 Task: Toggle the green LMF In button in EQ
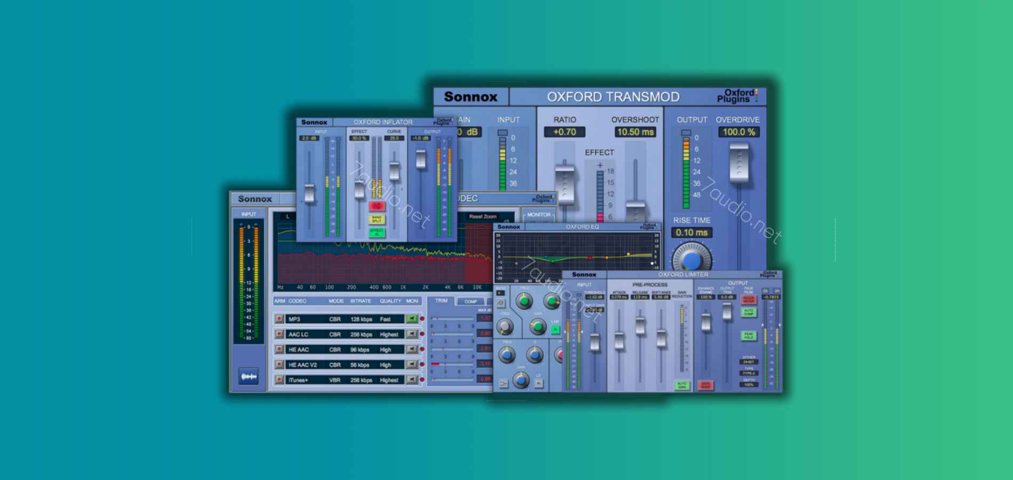point(555,330)
